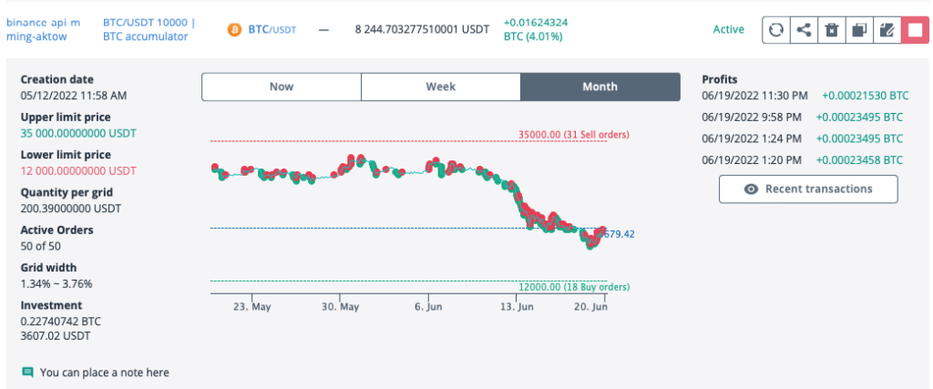Share this grid bot
933x389 pixels.
point(804,29)
